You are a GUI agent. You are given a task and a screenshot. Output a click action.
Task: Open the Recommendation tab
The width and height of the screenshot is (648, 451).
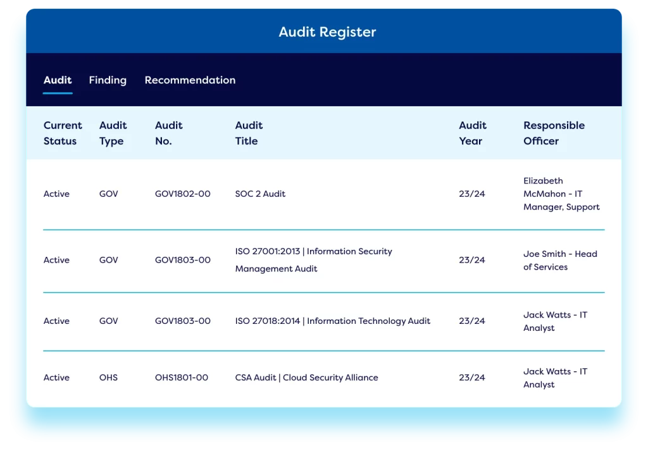click(190, 80)
